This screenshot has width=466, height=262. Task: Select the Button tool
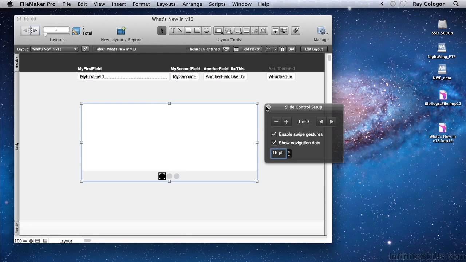pyautogui.click(x=228, y=31)
